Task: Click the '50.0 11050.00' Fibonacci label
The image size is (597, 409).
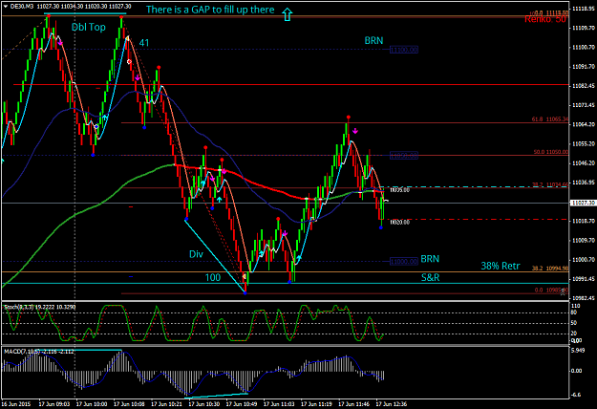Action: click(x=550, y=152)
